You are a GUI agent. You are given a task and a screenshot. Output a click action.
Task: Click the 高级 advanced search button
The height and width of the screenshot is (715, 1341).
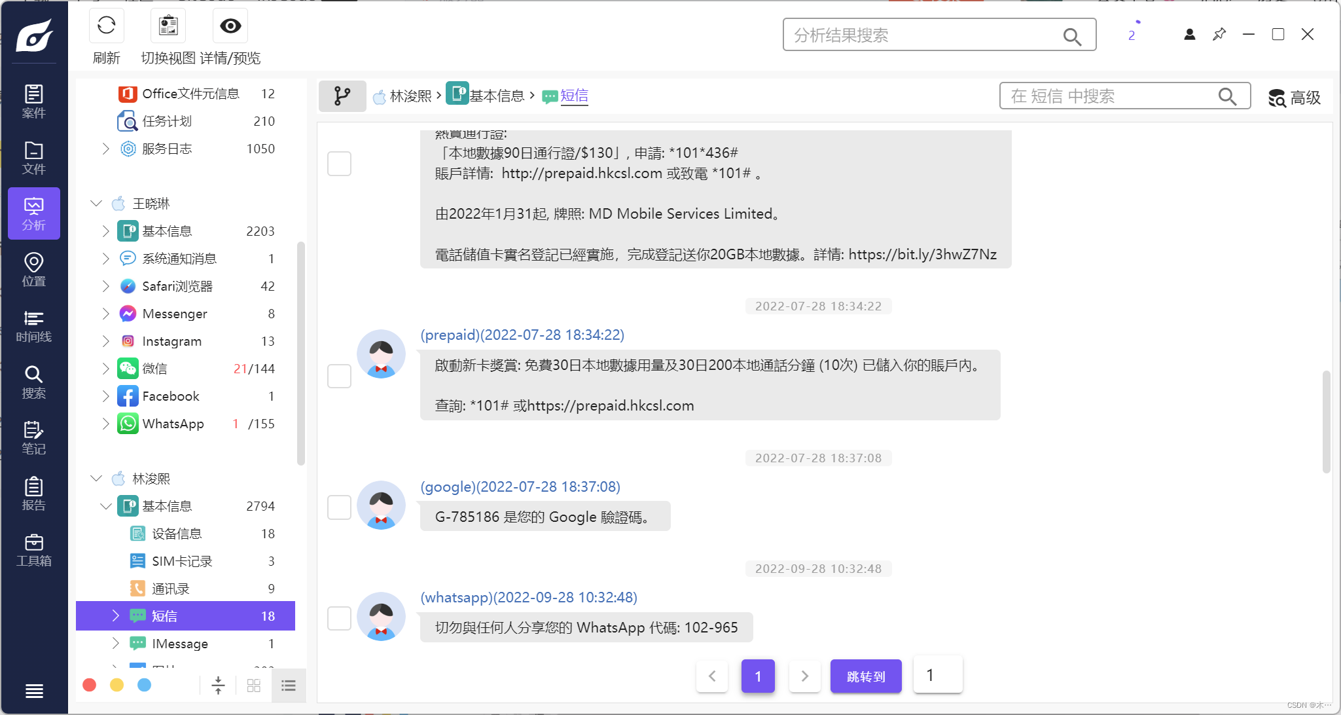click(x=1295, y=98)
